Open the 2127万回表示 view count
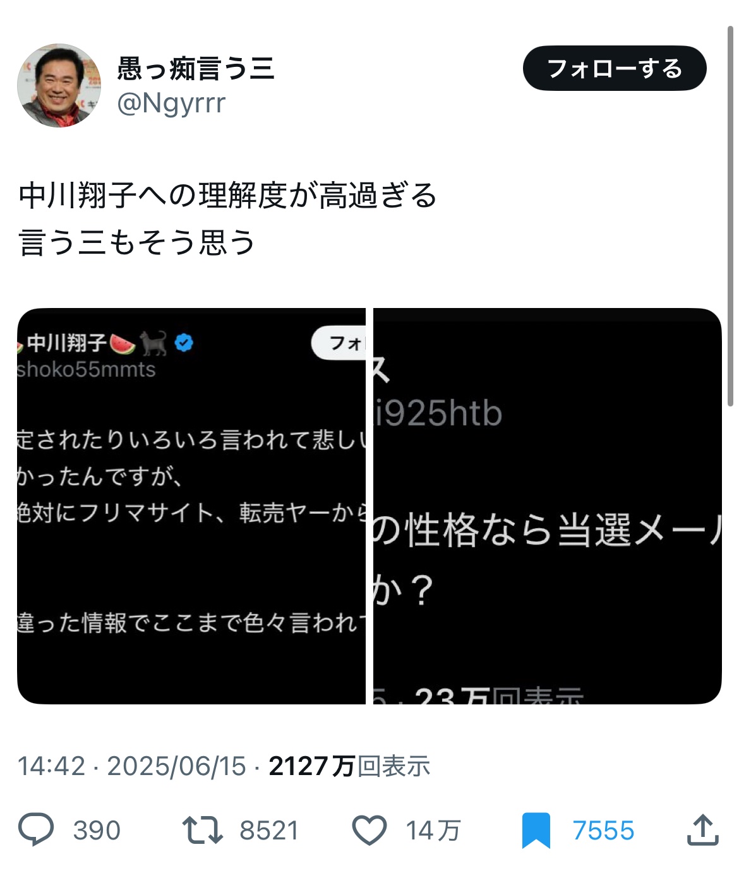 [x=349, y=766]
